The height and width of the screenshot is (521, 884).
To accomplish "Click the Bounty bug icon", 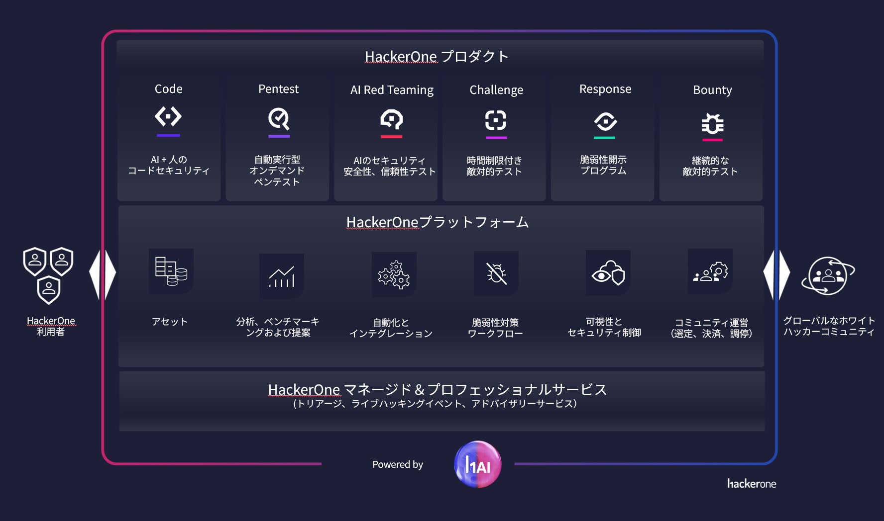I will pyautogui.click(x=712, y=123).
